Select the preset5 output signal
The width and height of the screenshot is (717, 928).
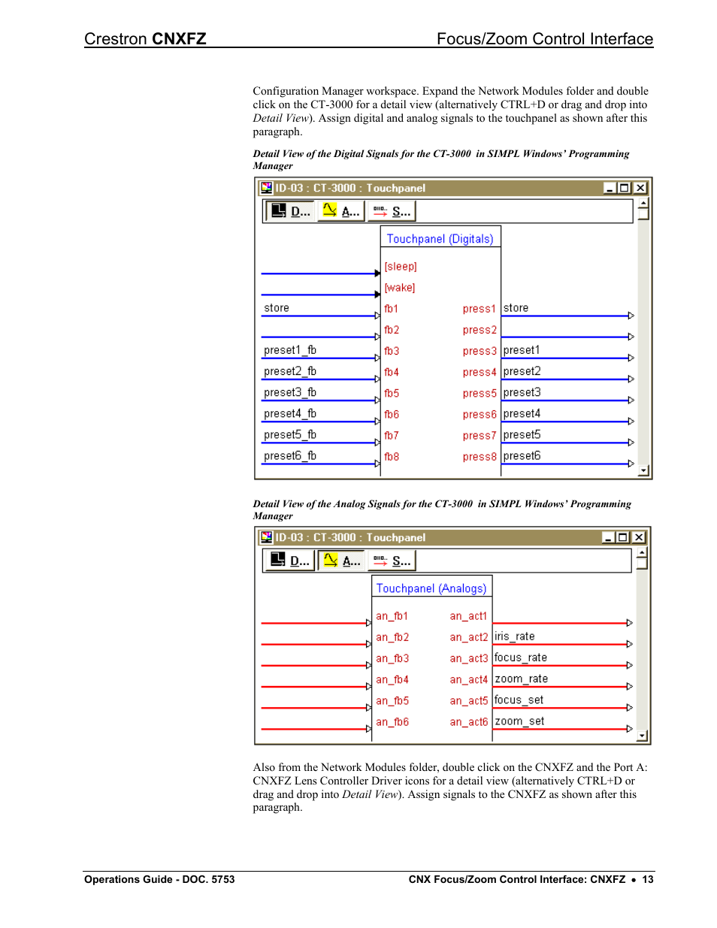[x=522, y=434]
